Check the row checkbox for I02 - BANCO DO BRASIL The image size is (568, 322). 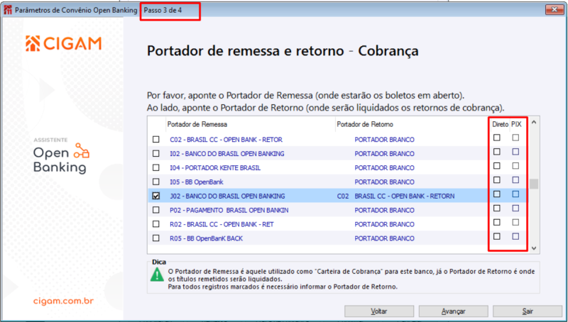tap(155, 153)
